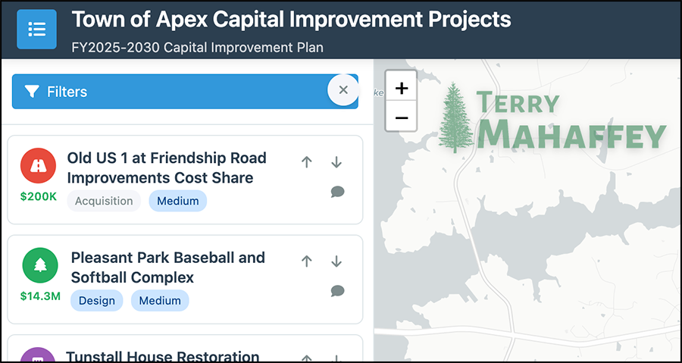Viewport: 682px width, 363px height.
Task: Open the project list menu button
Action: (x=36, y=30)
